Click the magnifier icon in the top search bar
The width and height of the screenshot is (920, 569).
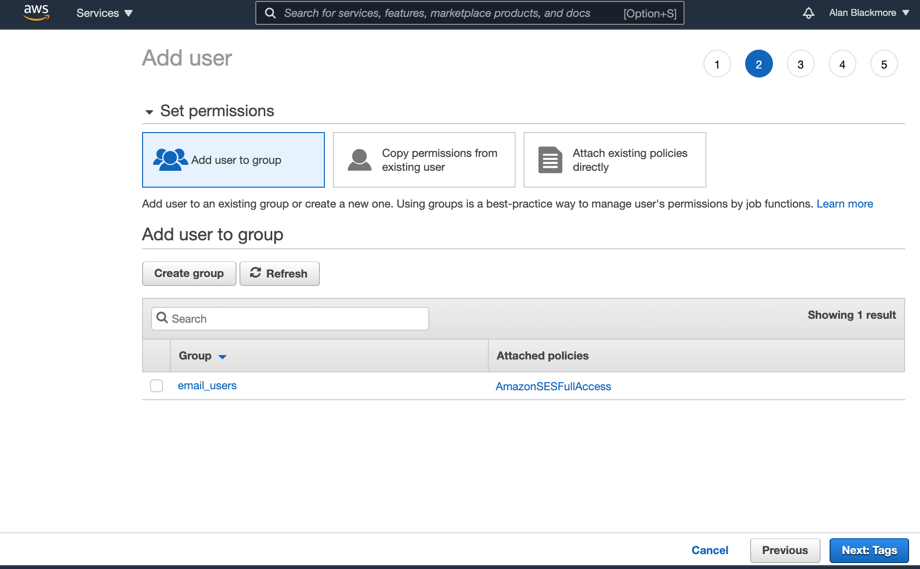point(270,13)
